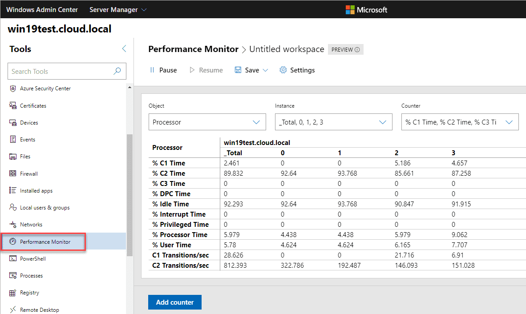Expand the Object Processor dropdown
The width and height of the screenshot is (526, 314).
click(207, 122)
